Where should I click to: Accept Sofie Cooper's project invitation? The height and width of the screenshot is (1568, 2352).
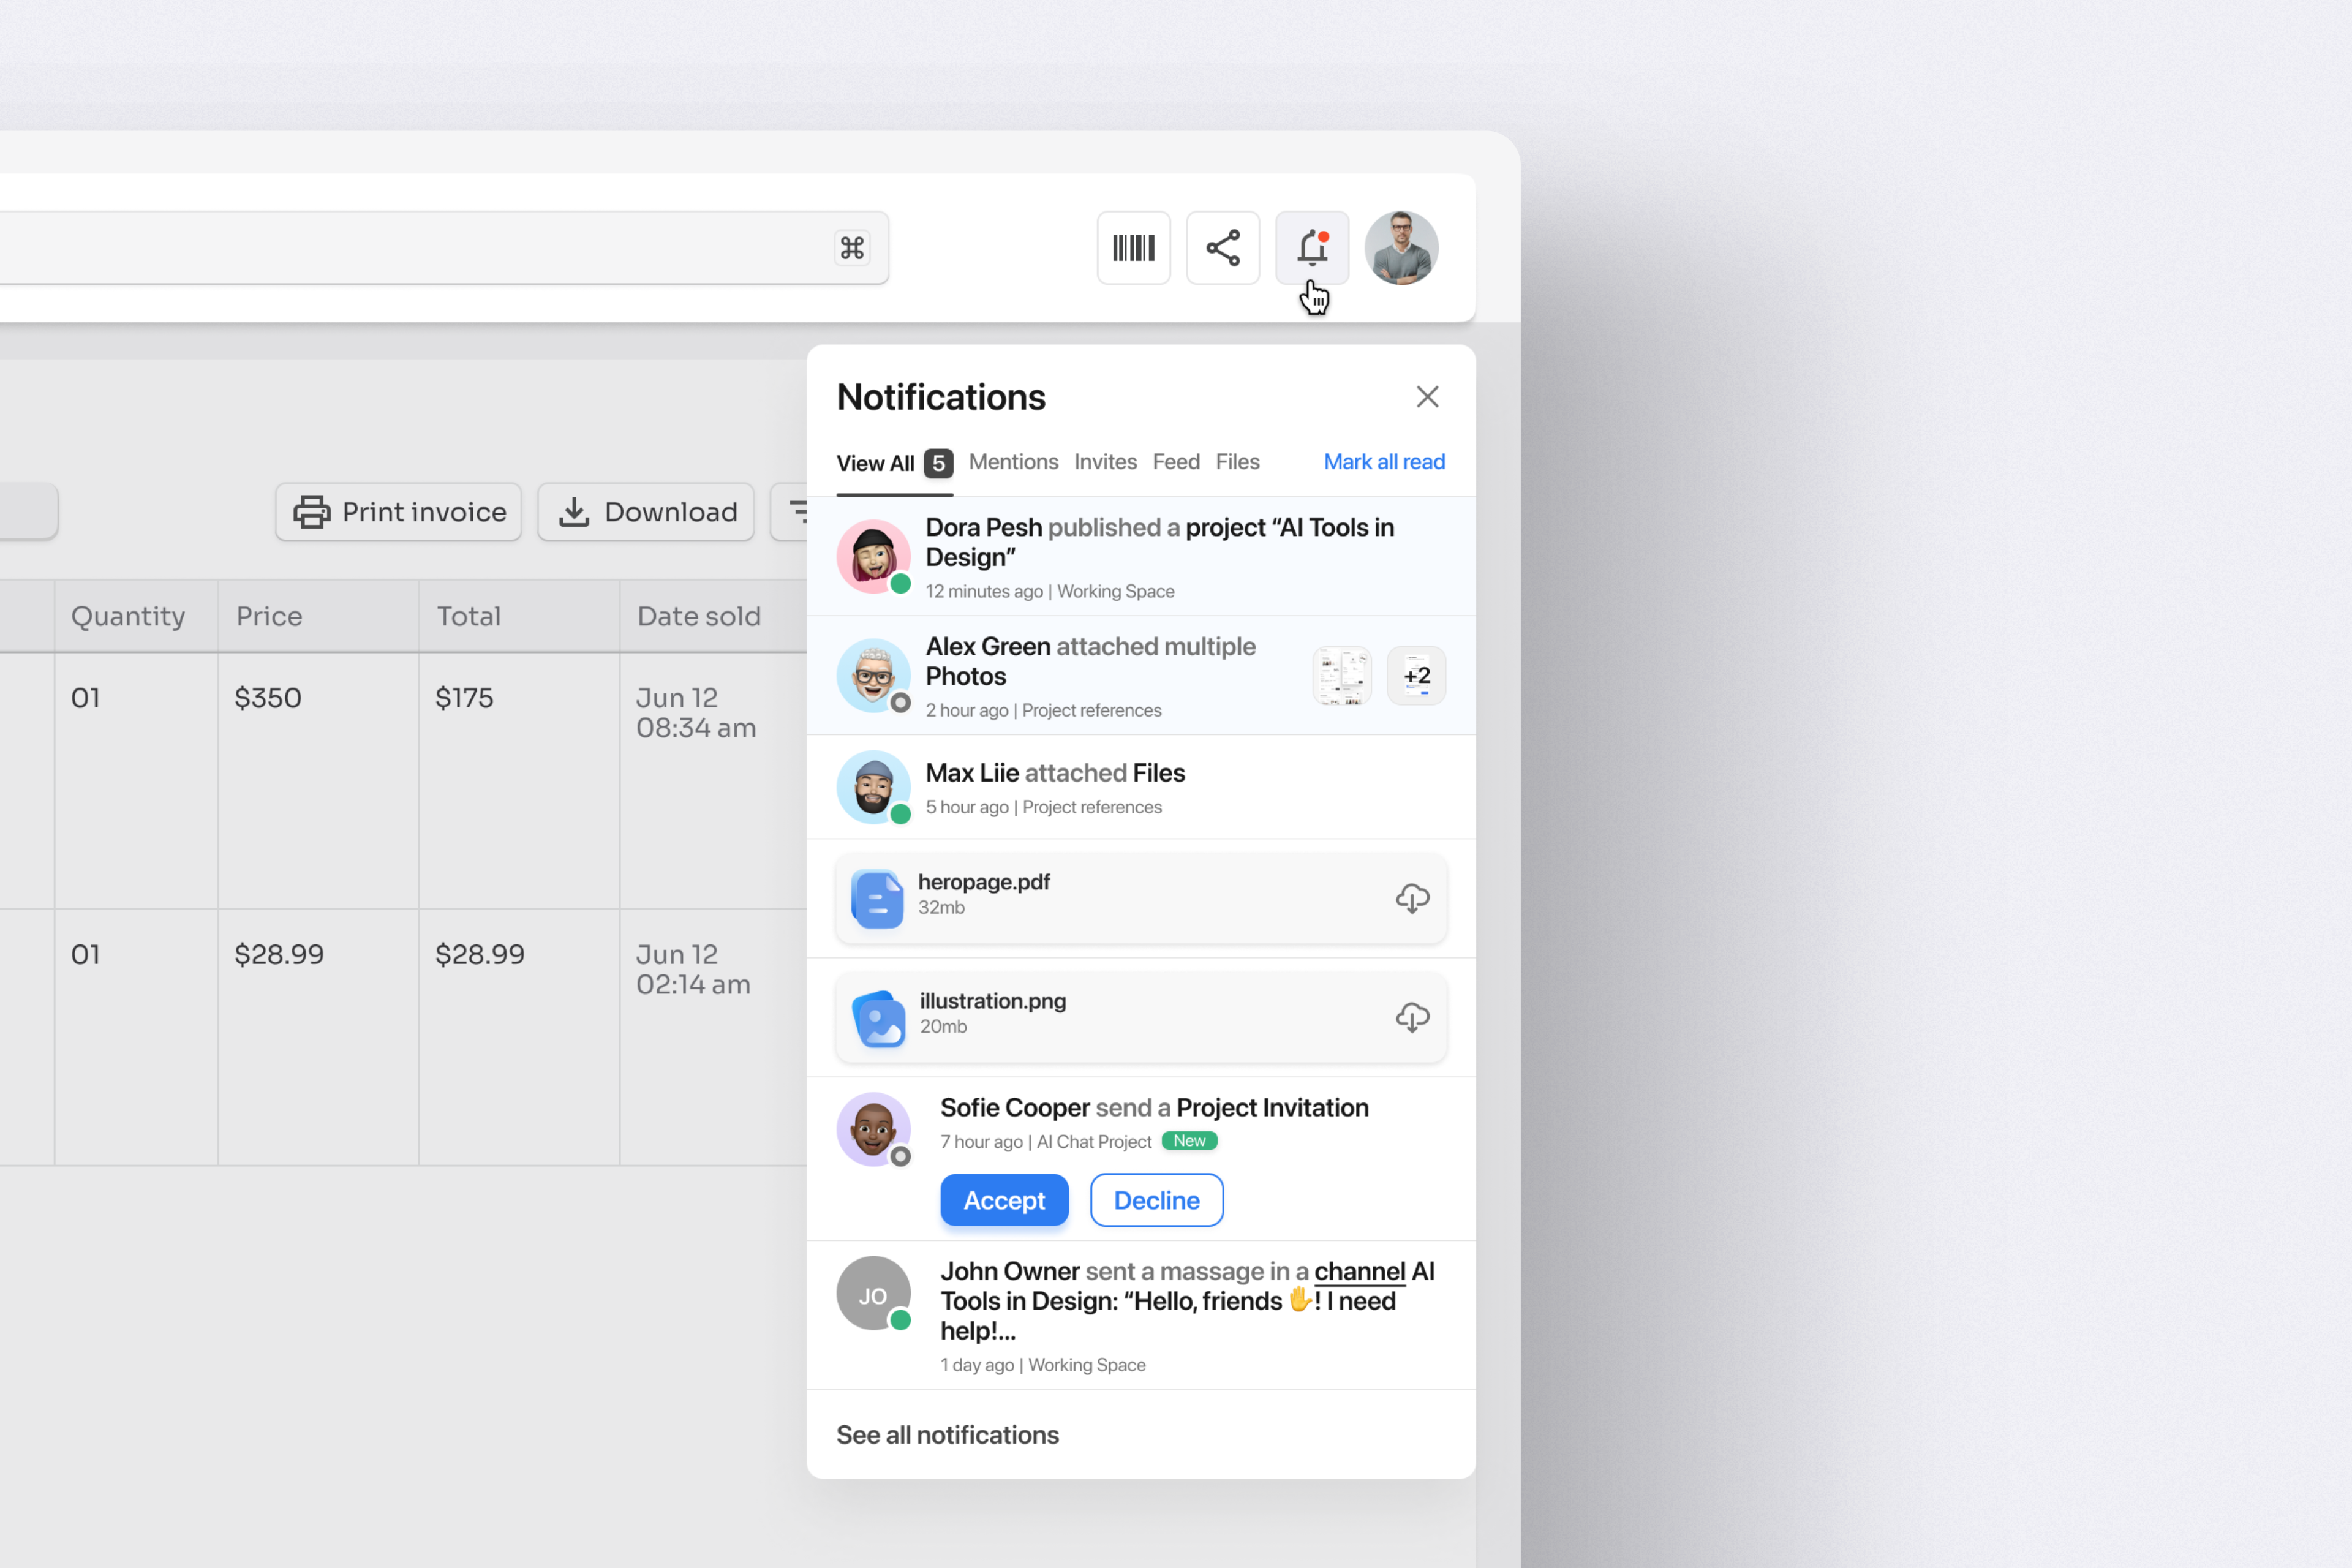coord(1004,1200)
